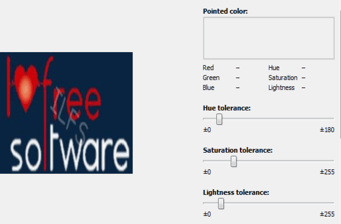Click the Lightness tolerance slider handle
This screenshot has height=224, width=341.
click(x=221, y=204)
